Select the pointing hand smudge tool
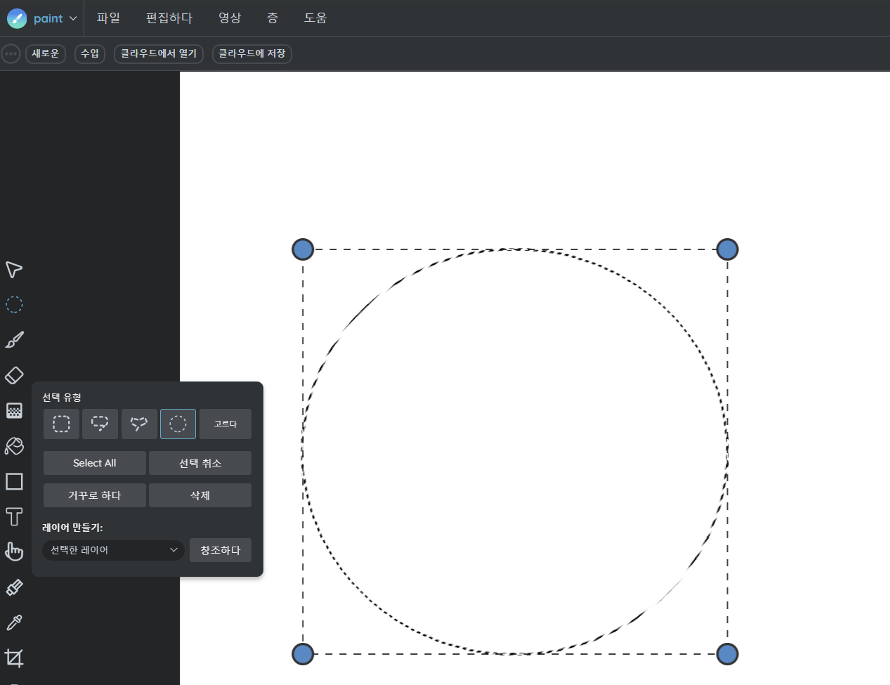The width and height of the screenshot is (890, 685). 14,552
